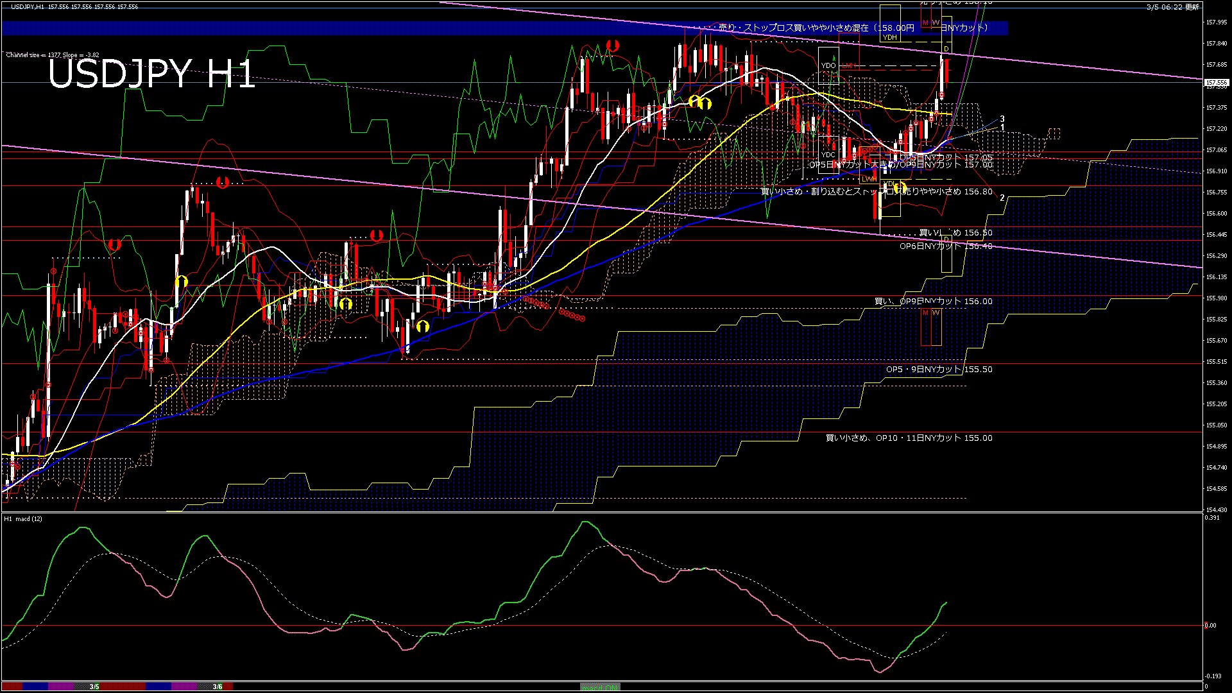Click the USDJPY H1 chart title
Image resolution: width=1232 pixels, height=693 pixels.
(x=151, y=74)
